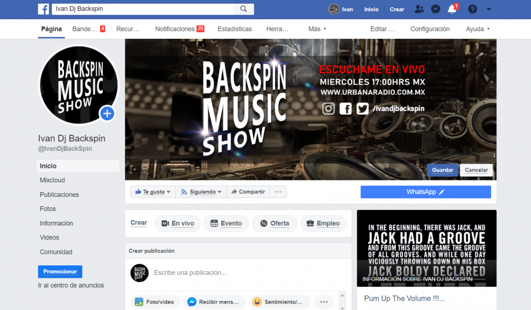531x310 pixels.
Task: Click the page avatar in the post composer
Action: coord(139,273)
